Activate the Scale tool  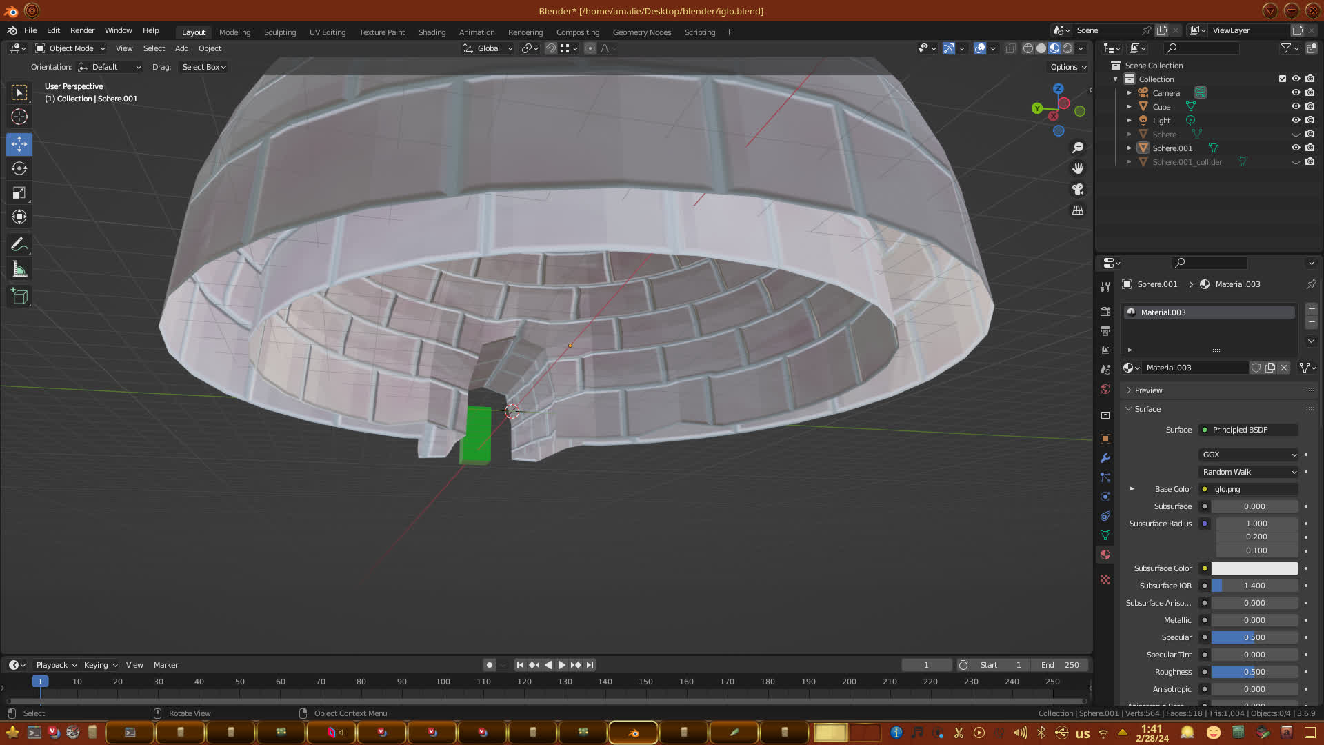[x=19, y=193]
